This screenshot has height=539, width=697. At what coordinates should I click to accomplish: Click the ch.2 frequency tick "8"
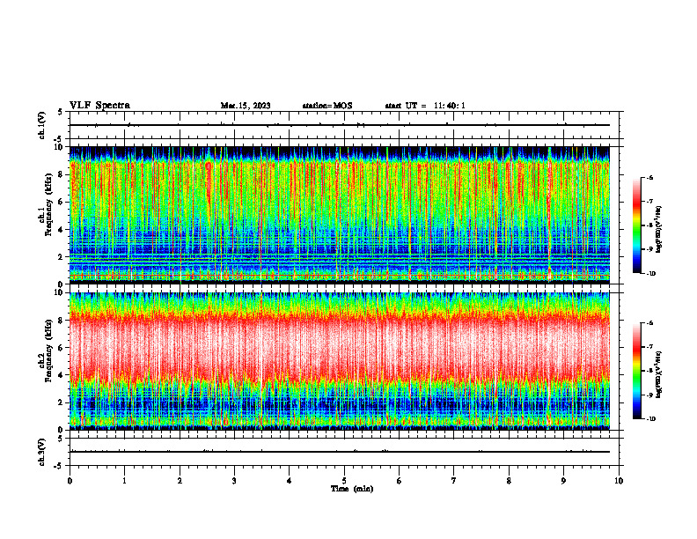(x=62, y=321)
